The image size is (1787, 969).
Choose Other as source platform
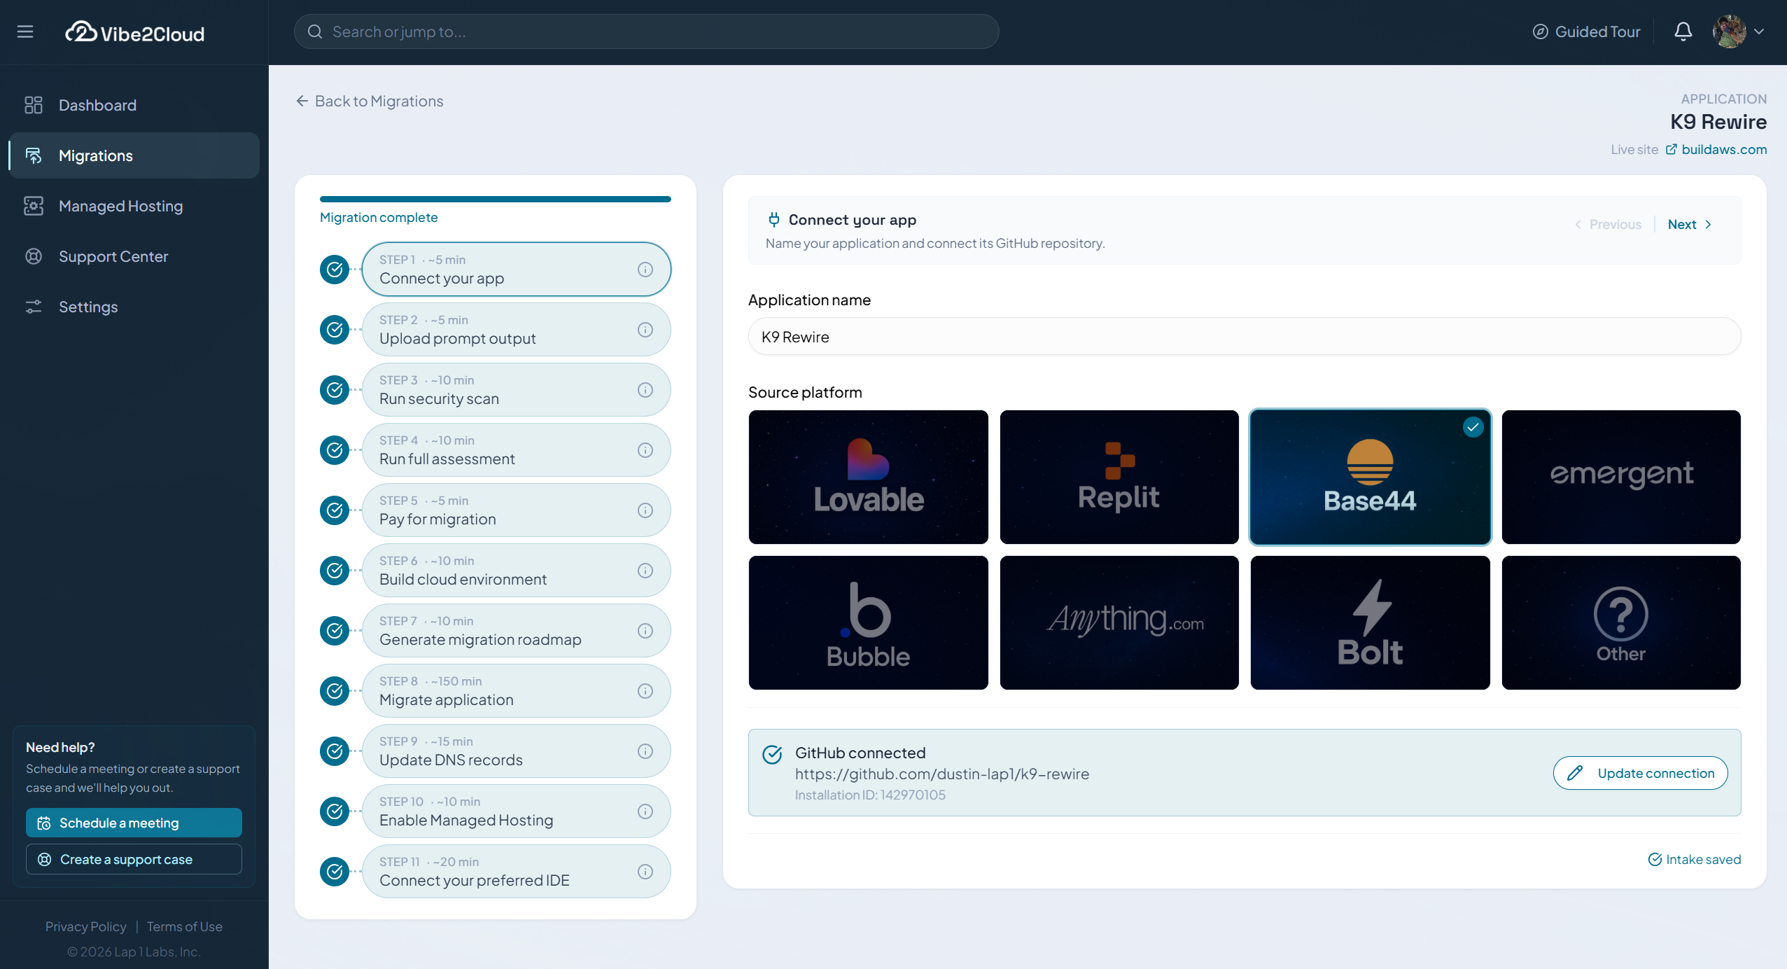tap(1620, 622)
